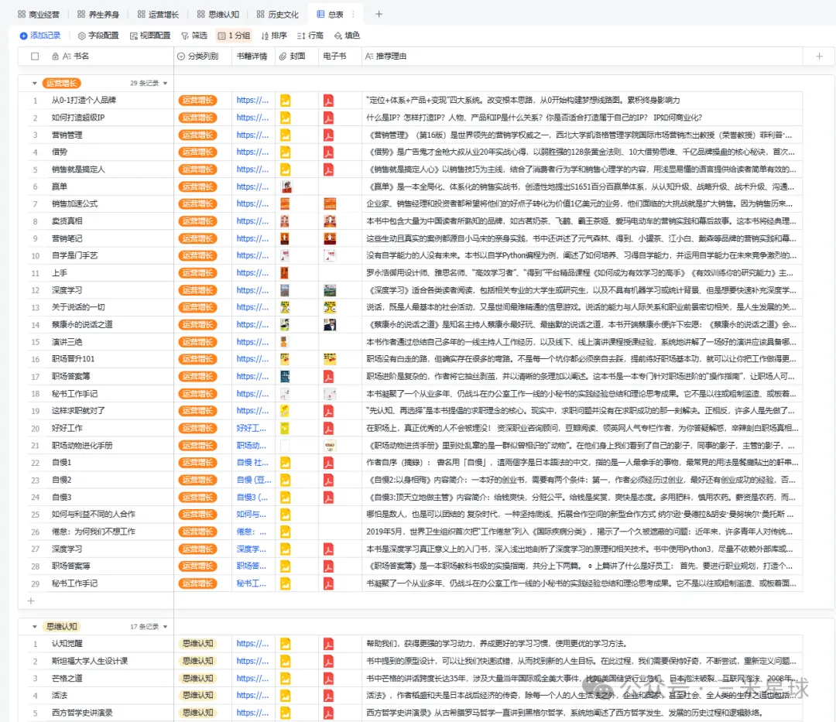Image resolution: width=836 pixels, height=722 pixels.
Task: Collapse the 运营增长 group
Action: pyautogui.click(x=34, y=83)
